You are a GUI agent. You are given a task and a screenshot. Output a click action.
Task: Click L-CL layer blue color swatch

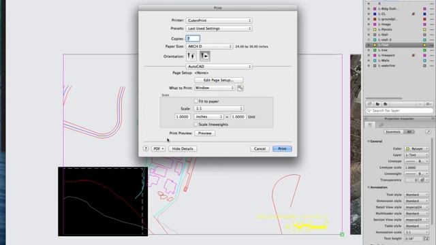tap(375, 14)
